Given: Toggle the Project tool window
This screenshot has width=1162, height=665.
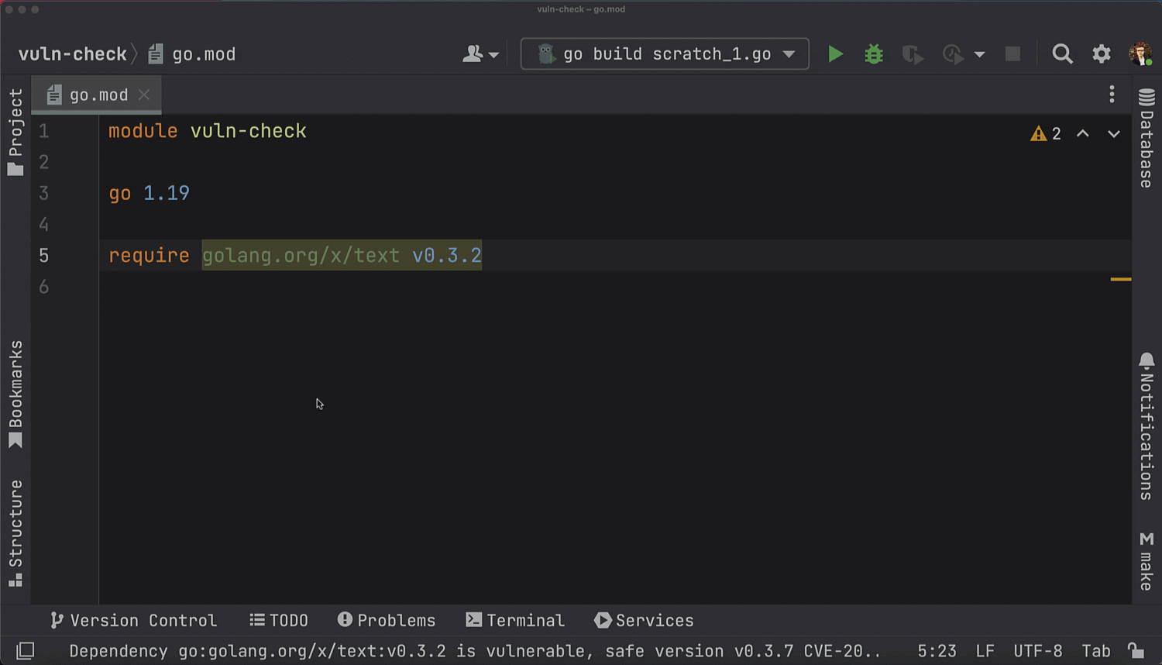Looking at the screenshot, I should pyautogui.click(x=15, y=132).
